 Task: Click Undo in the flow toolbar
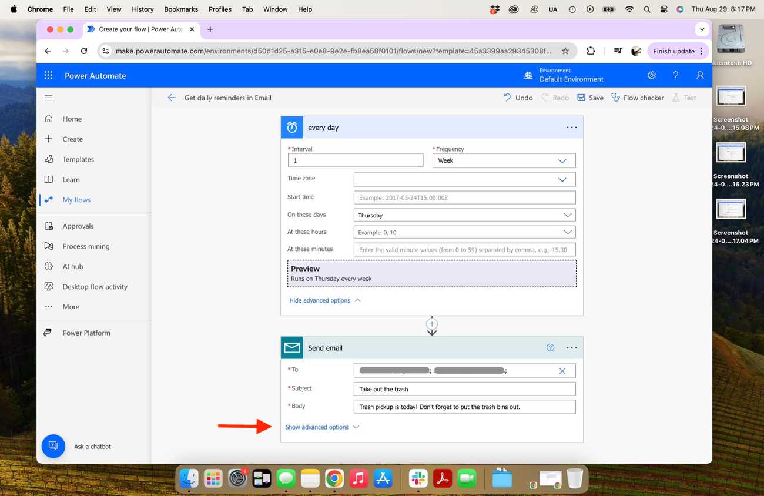pyautogui.click(x=518, y=98)
